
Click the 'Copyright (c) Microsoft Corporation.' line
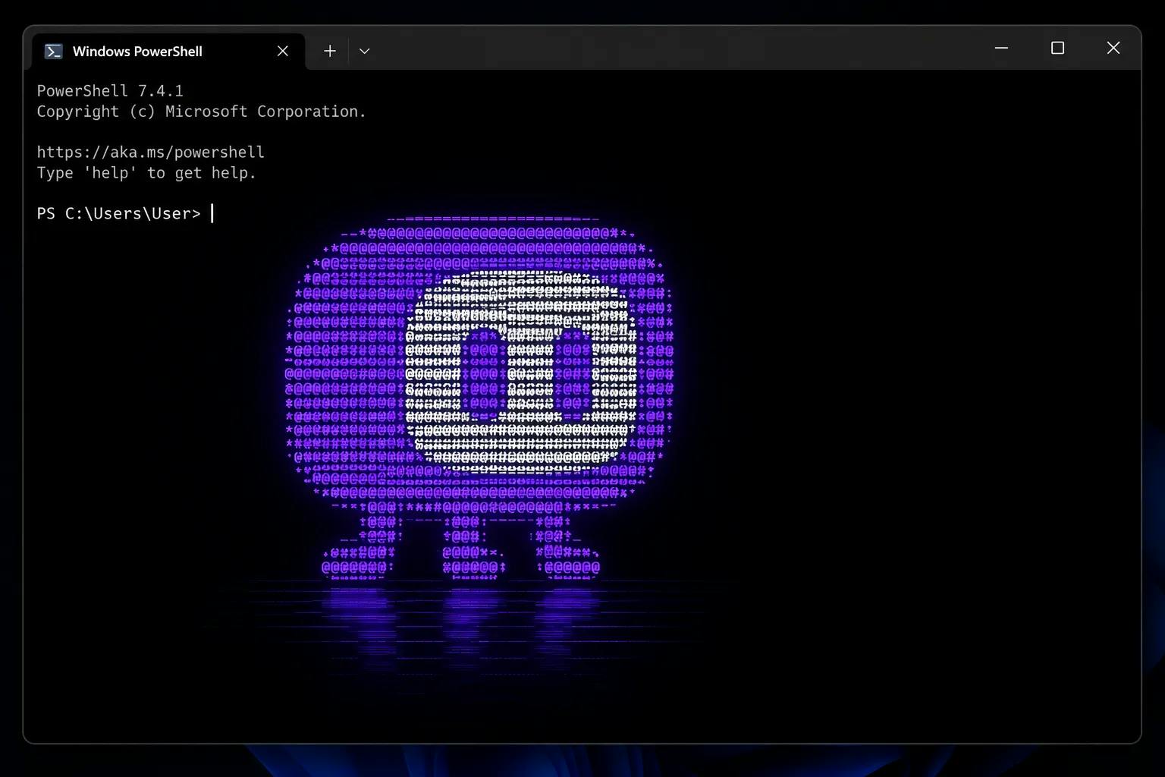coord(202,111)
